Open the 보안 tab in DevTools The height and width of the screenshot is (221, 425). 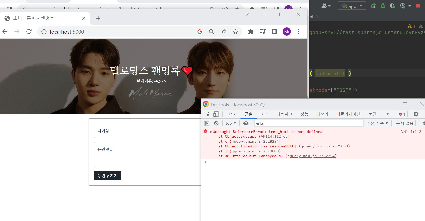coord(372,114)
